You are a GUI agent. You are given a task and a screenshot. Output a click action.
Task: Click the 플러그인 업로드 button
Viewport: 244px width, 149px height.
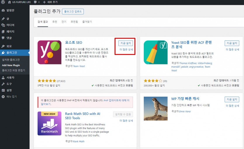point(73,12)
